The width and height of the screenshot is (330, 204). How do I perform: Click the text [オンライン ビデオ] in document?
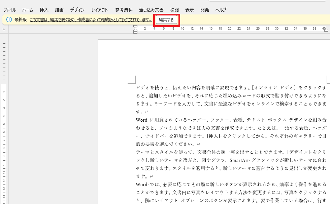(x=274, y=87)
